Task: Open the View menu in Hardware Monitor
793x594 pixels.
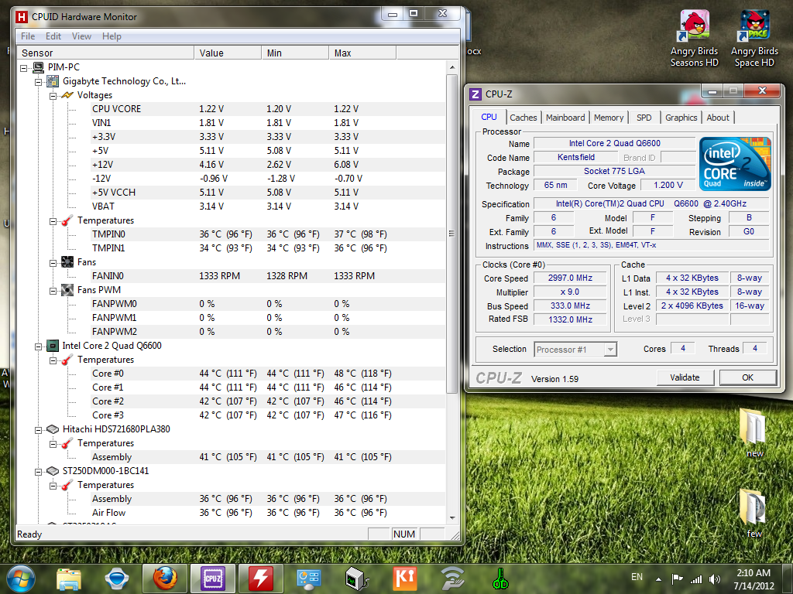Action: 81,36
